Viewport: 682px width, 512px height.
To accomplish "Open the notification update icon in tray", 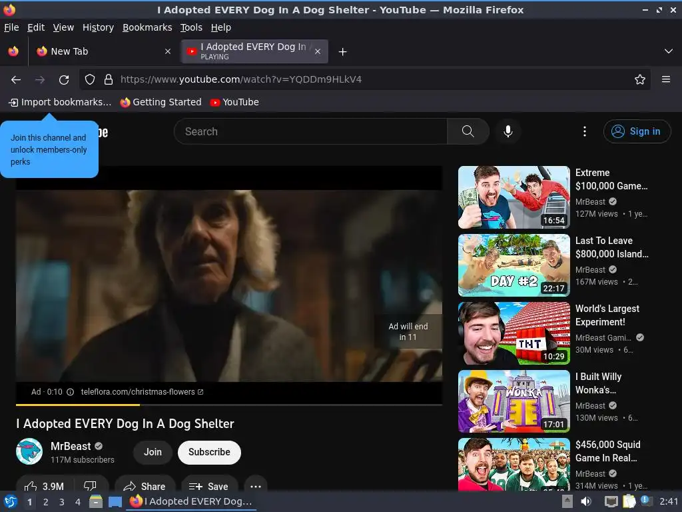I will [x=646, y=501].
